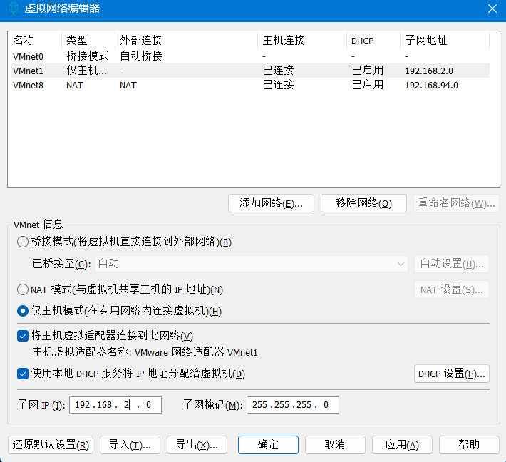Click the 子网掩码 input field
Viewport: 506px width, 462px height.
click(x=293, y=405)
